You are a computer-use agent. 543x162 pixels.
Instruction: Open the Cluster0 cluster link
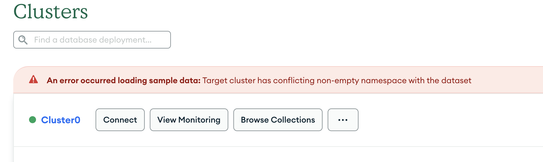(61, 120)
